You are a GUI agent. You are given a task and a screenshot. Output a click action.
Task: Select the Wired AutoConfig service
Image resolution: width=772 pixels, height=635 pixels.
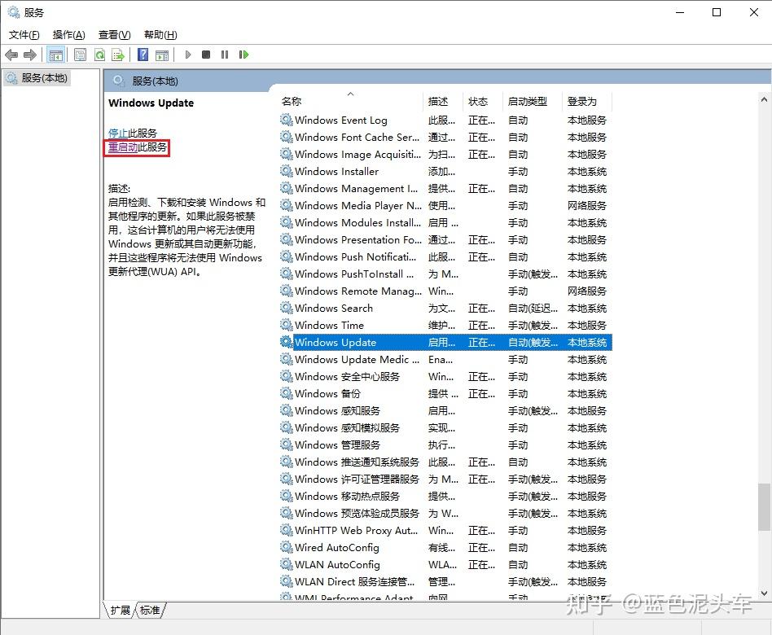point(445,547)
